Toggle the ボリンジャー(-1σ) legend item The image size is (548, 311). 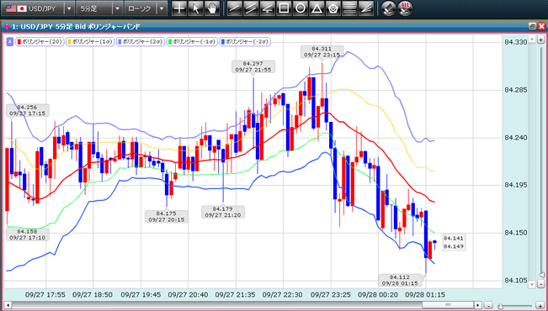click(192, 42)
